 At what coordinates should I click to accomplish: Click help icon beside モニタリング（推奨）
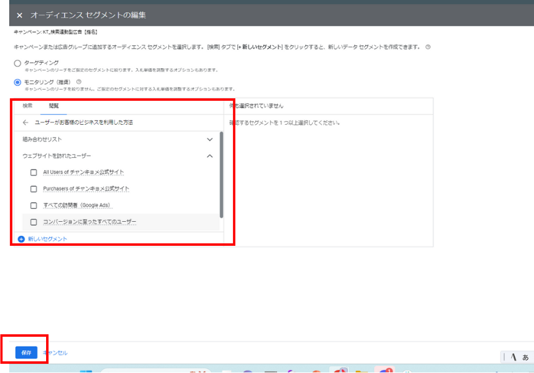[x=79, y=82]
